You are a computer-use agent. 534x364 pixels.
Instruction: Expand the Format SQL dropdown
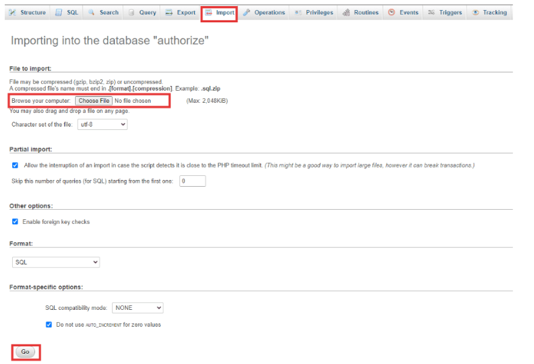click(x=56, y=262)
